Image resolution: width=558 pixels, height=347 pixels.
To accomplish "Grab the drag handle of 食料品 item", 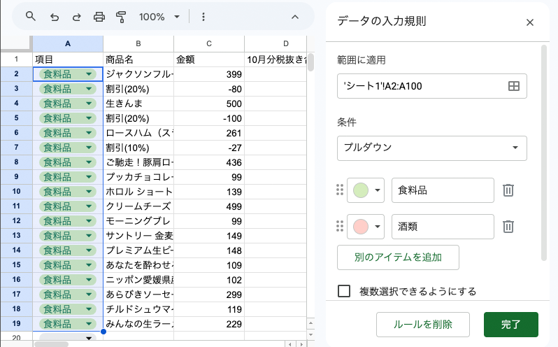I will [x=340, y=190].
